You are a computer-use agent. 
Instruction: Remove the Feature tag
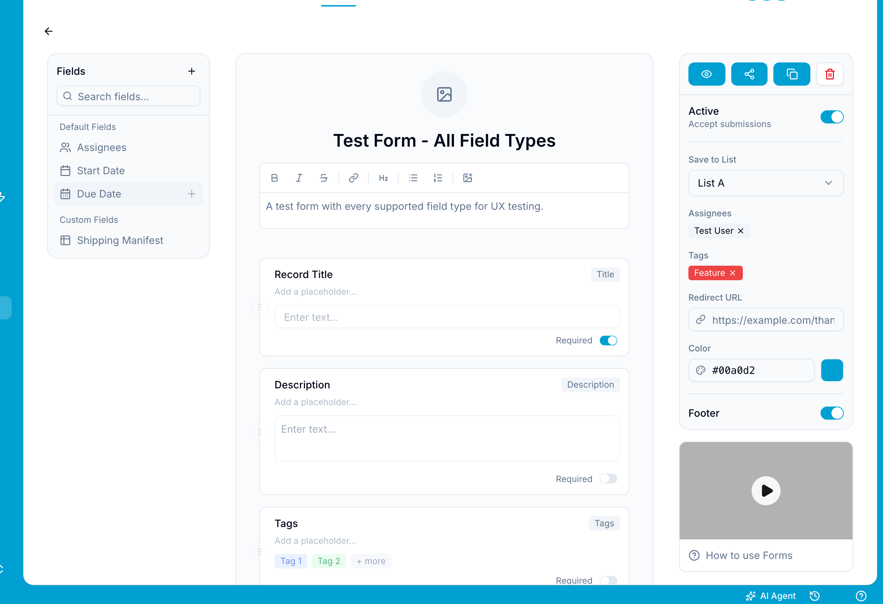(x=733, y=273)
